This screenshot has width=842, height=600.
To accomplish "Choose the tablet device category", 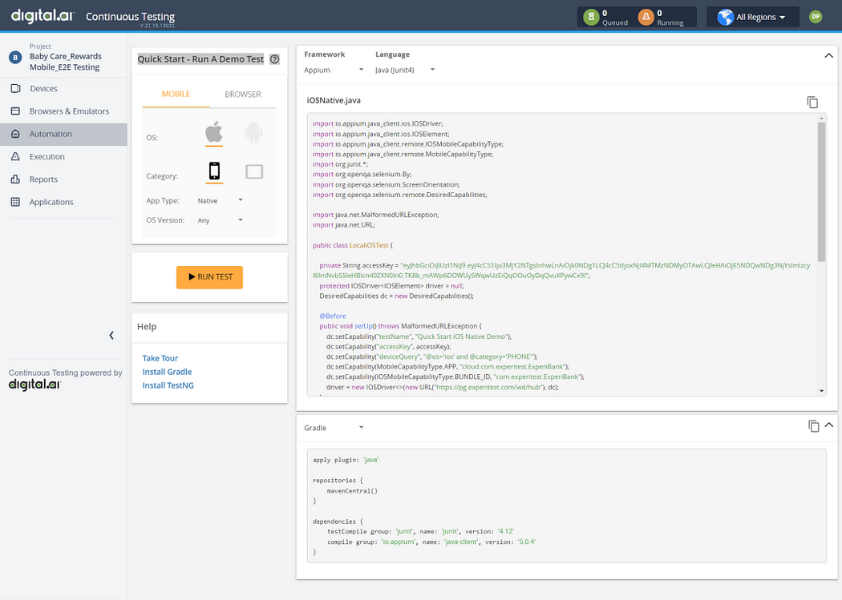I will tap(254, 171).
